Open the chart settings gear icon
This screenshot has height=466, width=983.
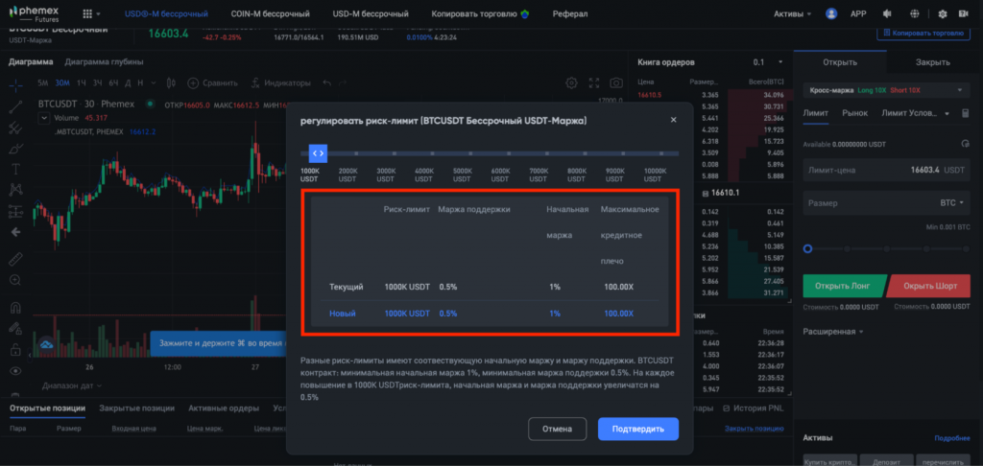571,83
